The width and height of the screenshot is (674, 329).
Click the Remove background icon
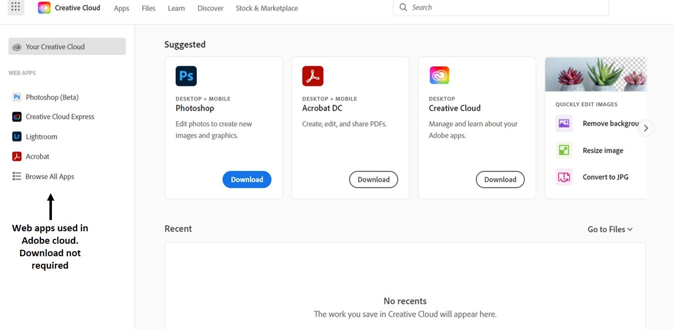click(564, 123)
